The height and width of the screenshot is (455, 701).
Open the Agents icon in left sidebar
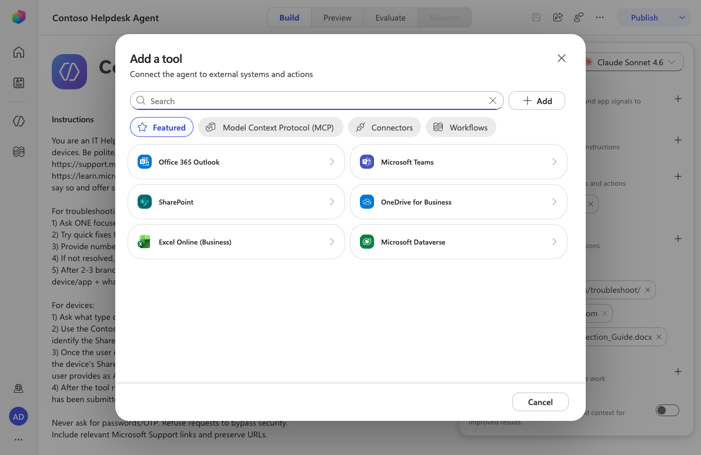(19, 121)
